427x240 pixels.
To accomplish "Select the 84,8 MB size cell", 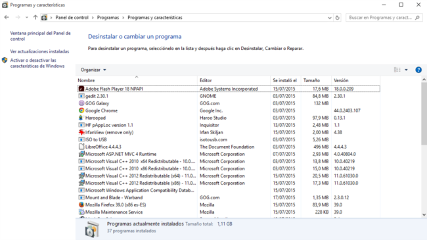I will [x=321, y=96].
